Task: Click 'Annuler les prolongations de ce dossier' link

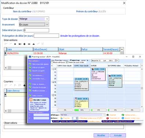Action: coord(80,36)
